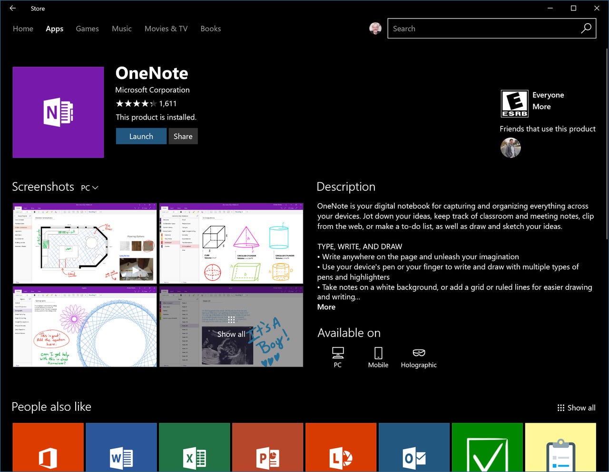Screen dimensions: 609x472
Task: Launch the installed OneNote app
Action: [x=141, y=136]
